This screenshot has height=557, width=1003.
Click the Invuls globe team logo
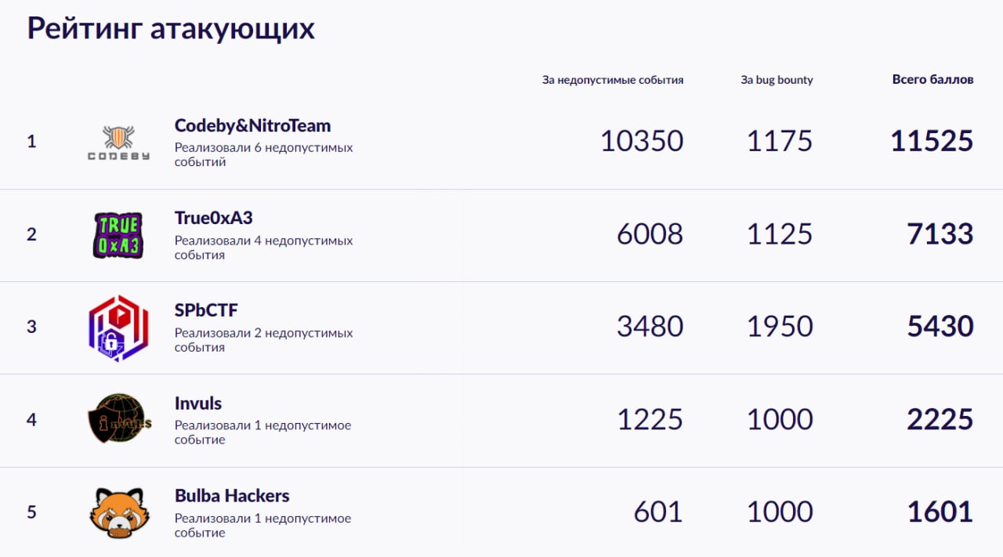(118, 419)
